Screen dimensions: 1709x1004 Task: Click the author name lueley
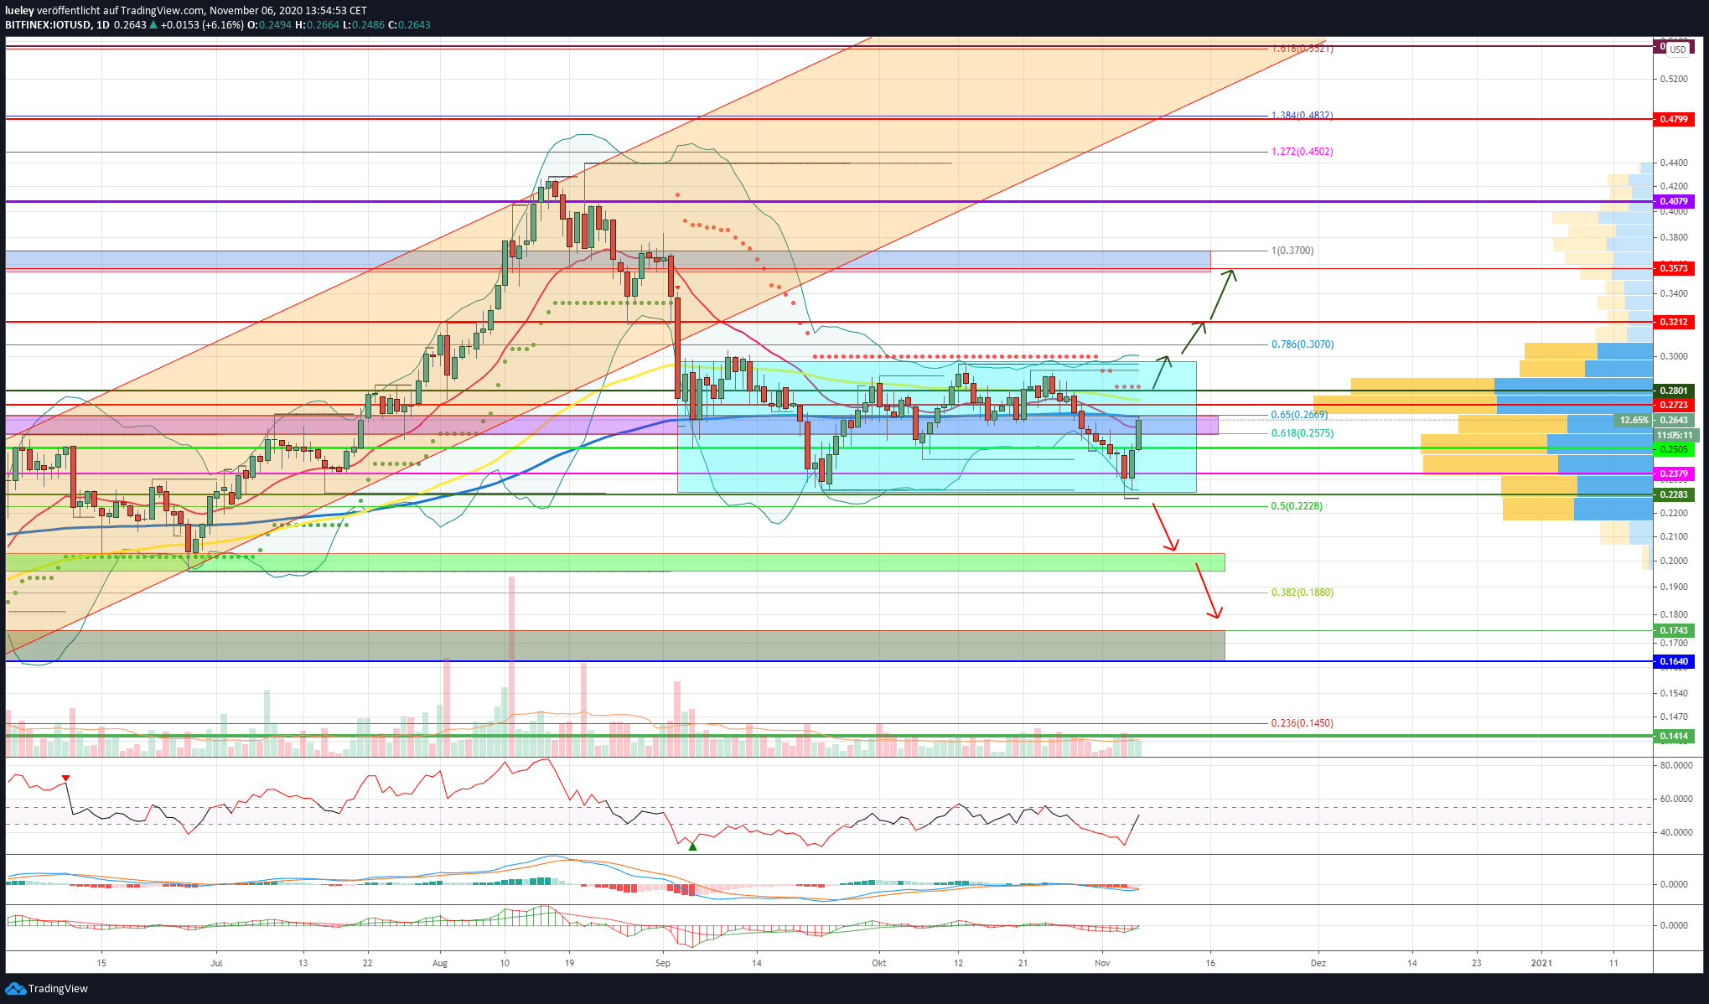(19, 11)
